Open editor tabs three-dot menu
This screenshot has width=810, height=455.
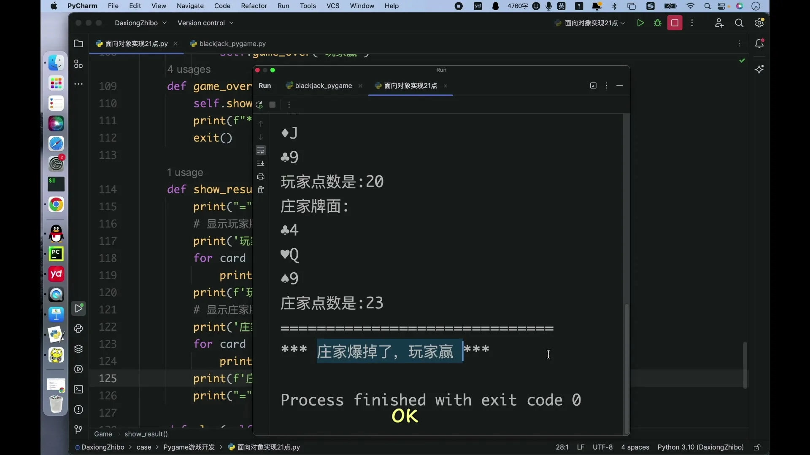pos(739,44)
